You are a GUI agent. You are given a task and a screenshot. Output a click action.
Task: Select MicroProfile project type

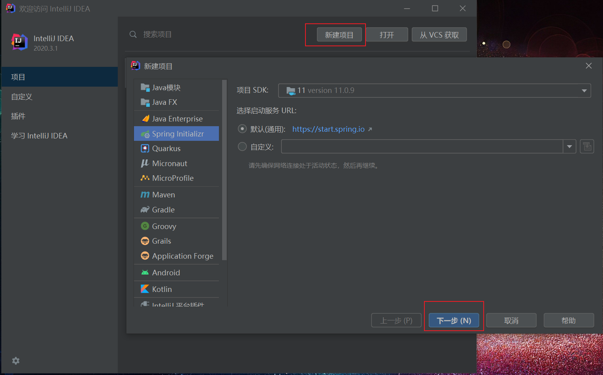[177, 178]
